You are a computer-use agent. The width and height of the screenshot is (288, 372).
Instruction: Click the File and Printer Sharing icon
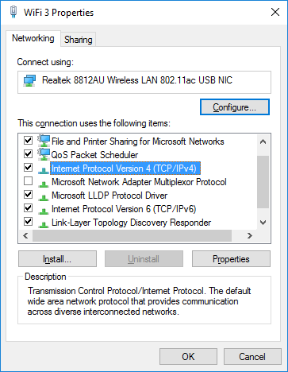pos(44,141)
